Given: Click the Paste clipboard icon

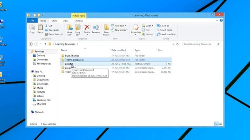Looking at the screenshot, I should [40, 29].
